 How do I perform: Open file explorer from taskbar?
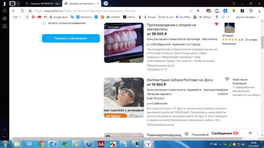pyautogui.click(x=17, y=144)
